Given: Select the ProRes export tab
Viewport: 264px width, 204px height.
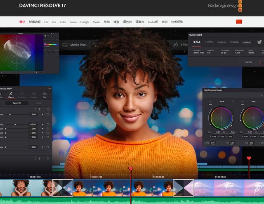Looking at the screenshot, I should coord(222,42).
